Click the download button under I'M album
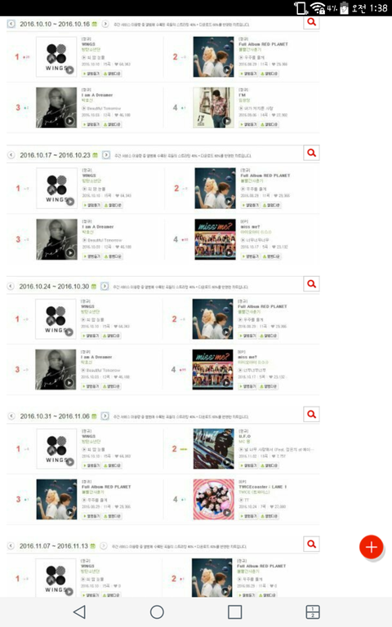The width and height of the screenshot is (392, 627). click(269, 124)
